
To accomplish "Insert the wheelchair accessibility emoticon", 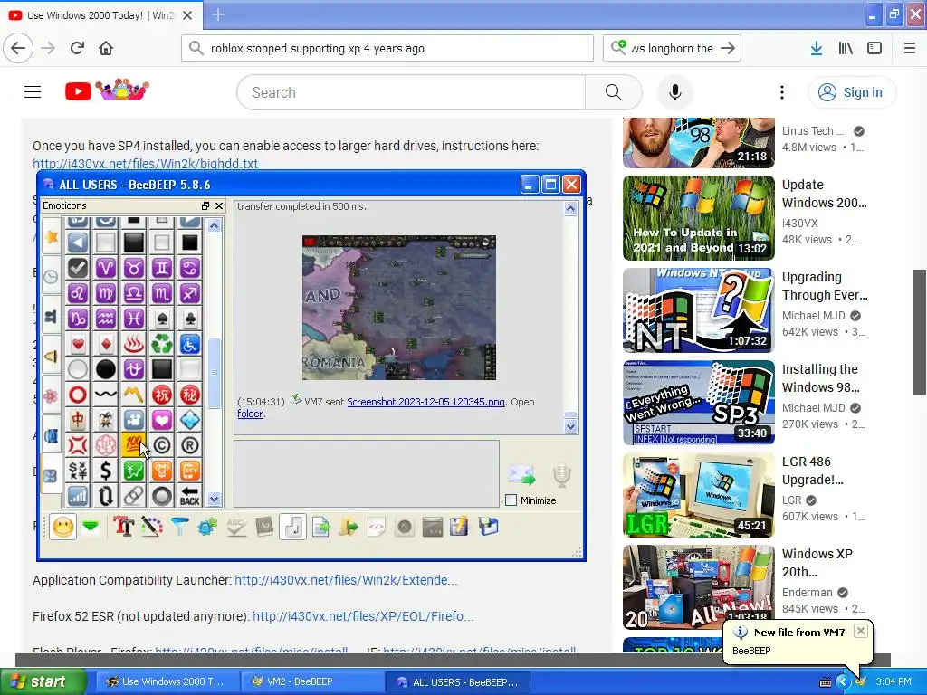I will coord(189,344).
